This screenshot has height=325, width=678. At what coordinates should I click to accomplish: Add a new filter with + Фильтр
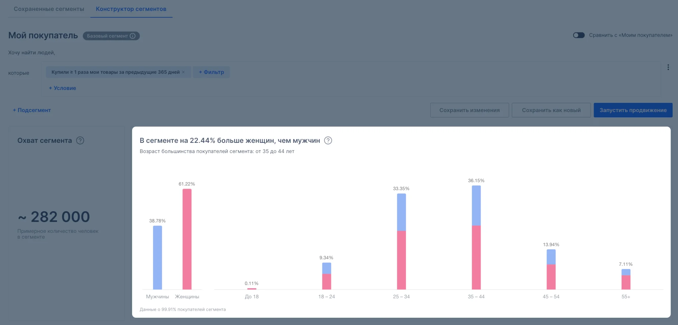click(x=211, y=72)
